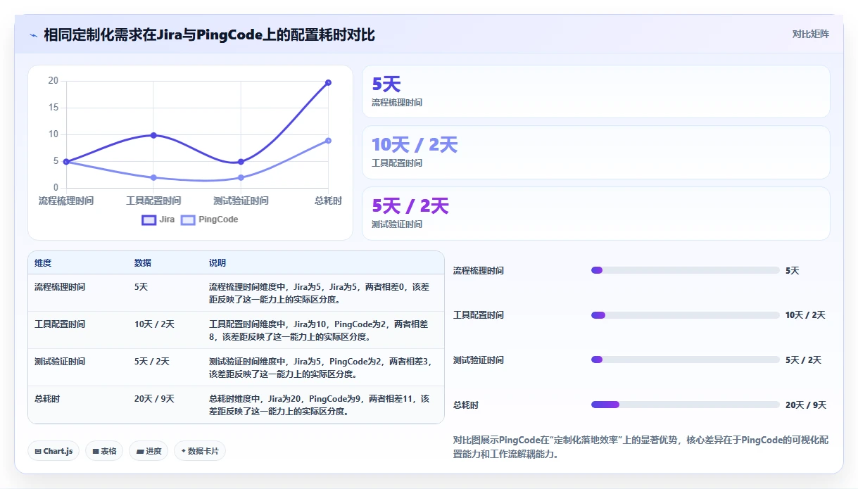Click the 总耗时 label beside progress bar
Viewport: 858px width, 489px height.
coord(466,405)
